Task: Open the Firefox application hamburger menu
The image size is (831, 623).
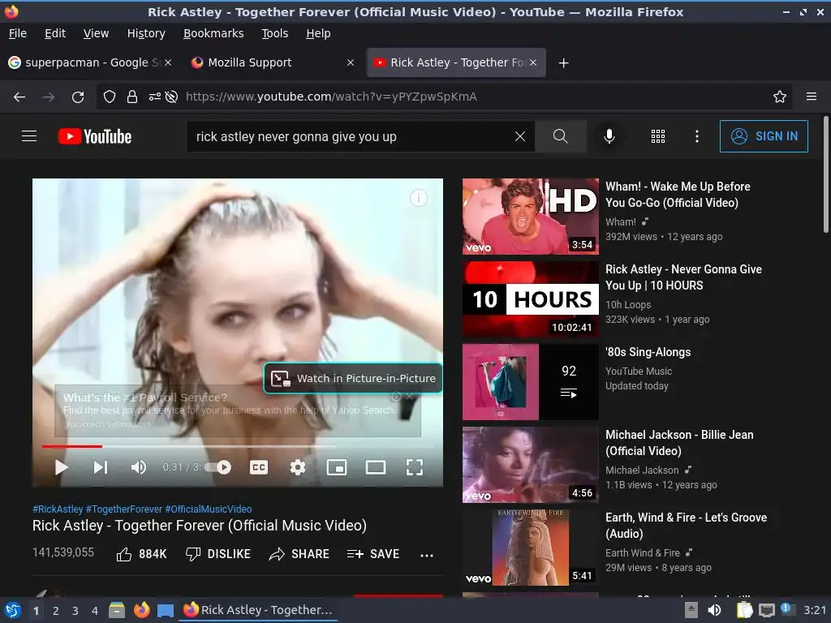Action: [812, 97]
